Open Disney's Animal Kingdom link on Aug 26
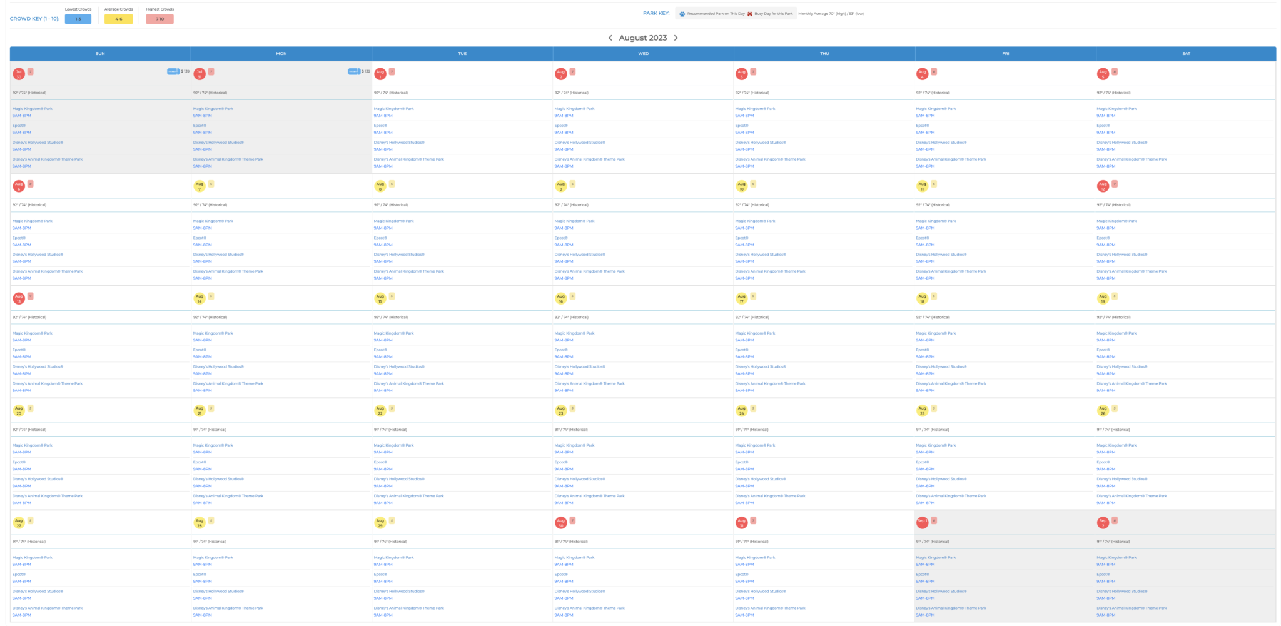 pyautogui.click(x=1131, y=496)
